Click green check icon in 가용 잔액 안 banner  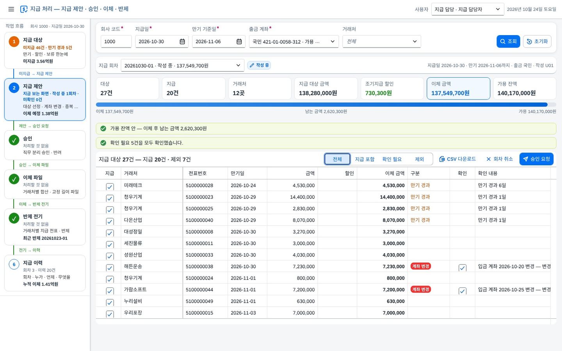(x=103, y=128)
